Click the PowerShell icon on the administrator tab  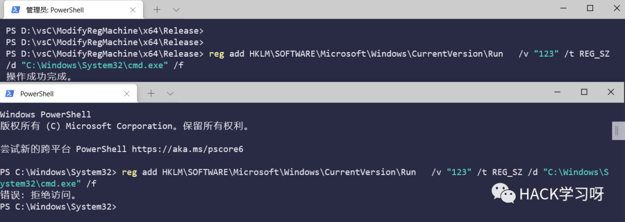click(x=16, y=10)
